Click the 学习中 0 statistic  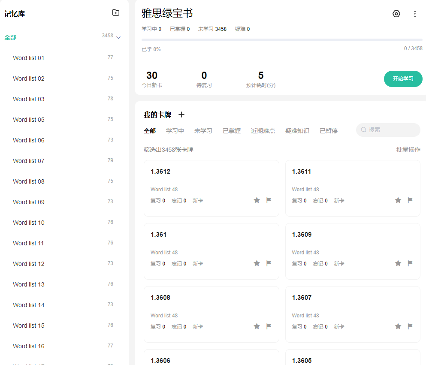pos(151,29)
